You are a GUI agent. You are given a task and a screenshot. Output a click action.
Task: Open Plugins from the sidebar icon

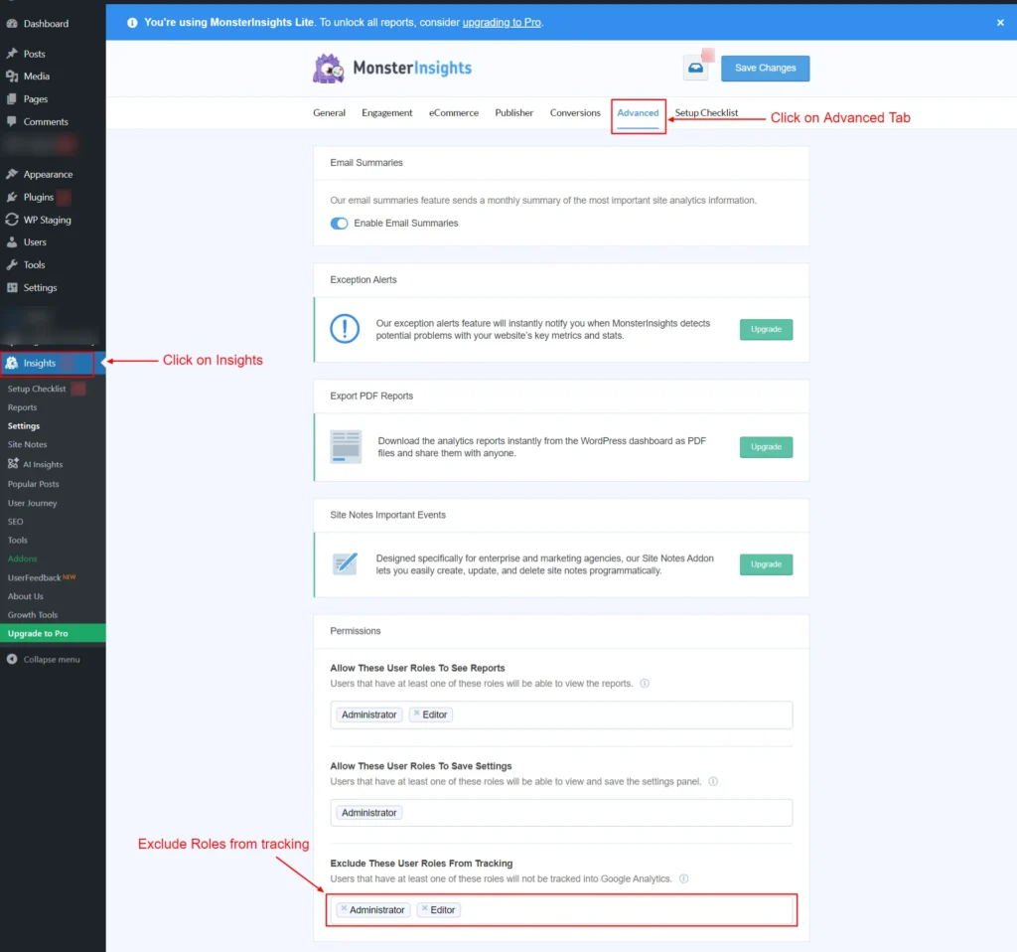pyautogui.click(x=14, y=197)
